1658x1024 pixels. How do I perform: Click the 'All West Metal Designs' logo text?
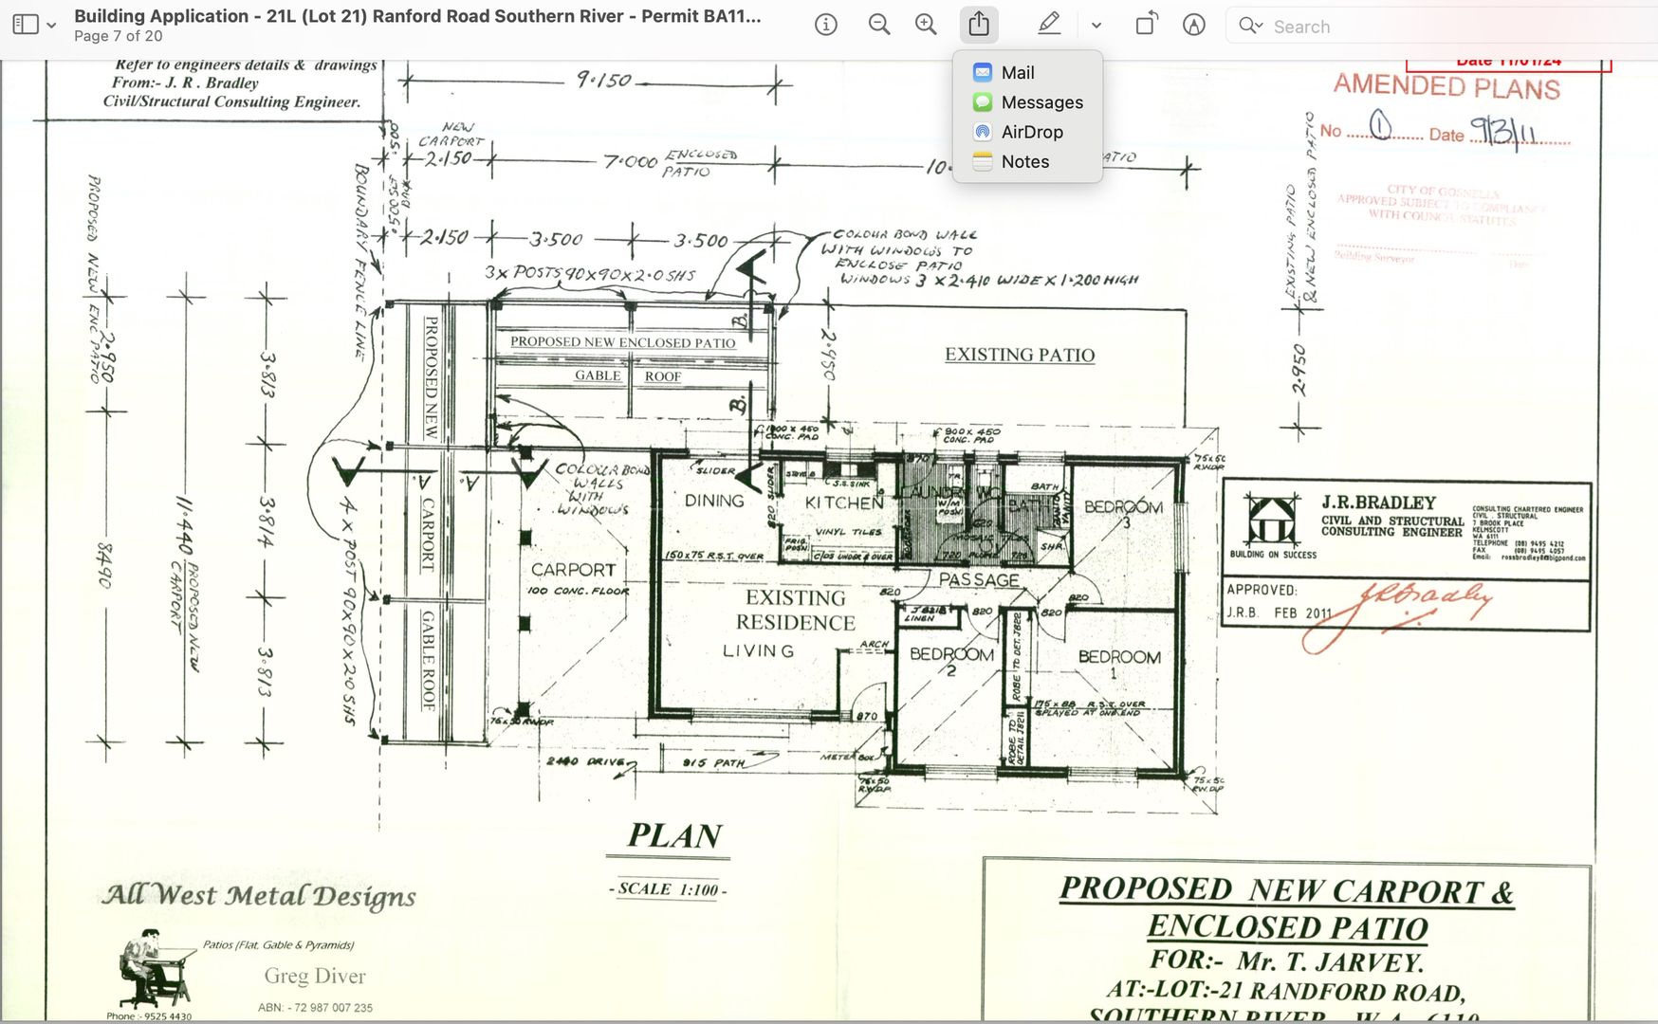click(x=259, y=895)
